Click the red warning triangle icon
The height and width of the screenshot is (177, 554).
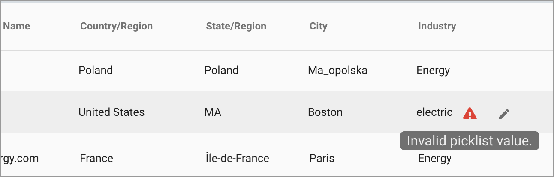(470, 113)
